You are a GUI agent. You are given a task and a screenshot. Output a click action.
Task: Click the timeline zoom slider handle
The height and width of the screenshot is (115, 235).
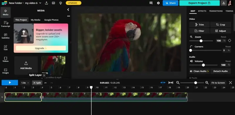[x=195, y=83]
